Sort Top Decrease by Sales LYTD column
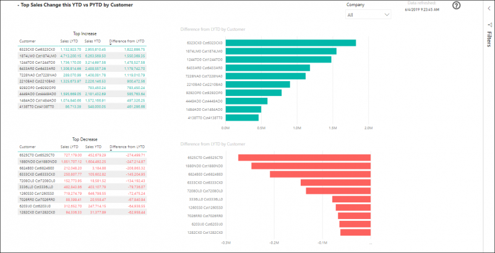Screen dimensions: 495x253 click(69, 147)
